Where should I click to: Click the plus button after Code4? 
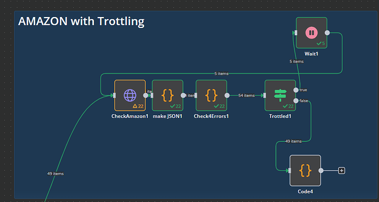click(x=342, y=171)
